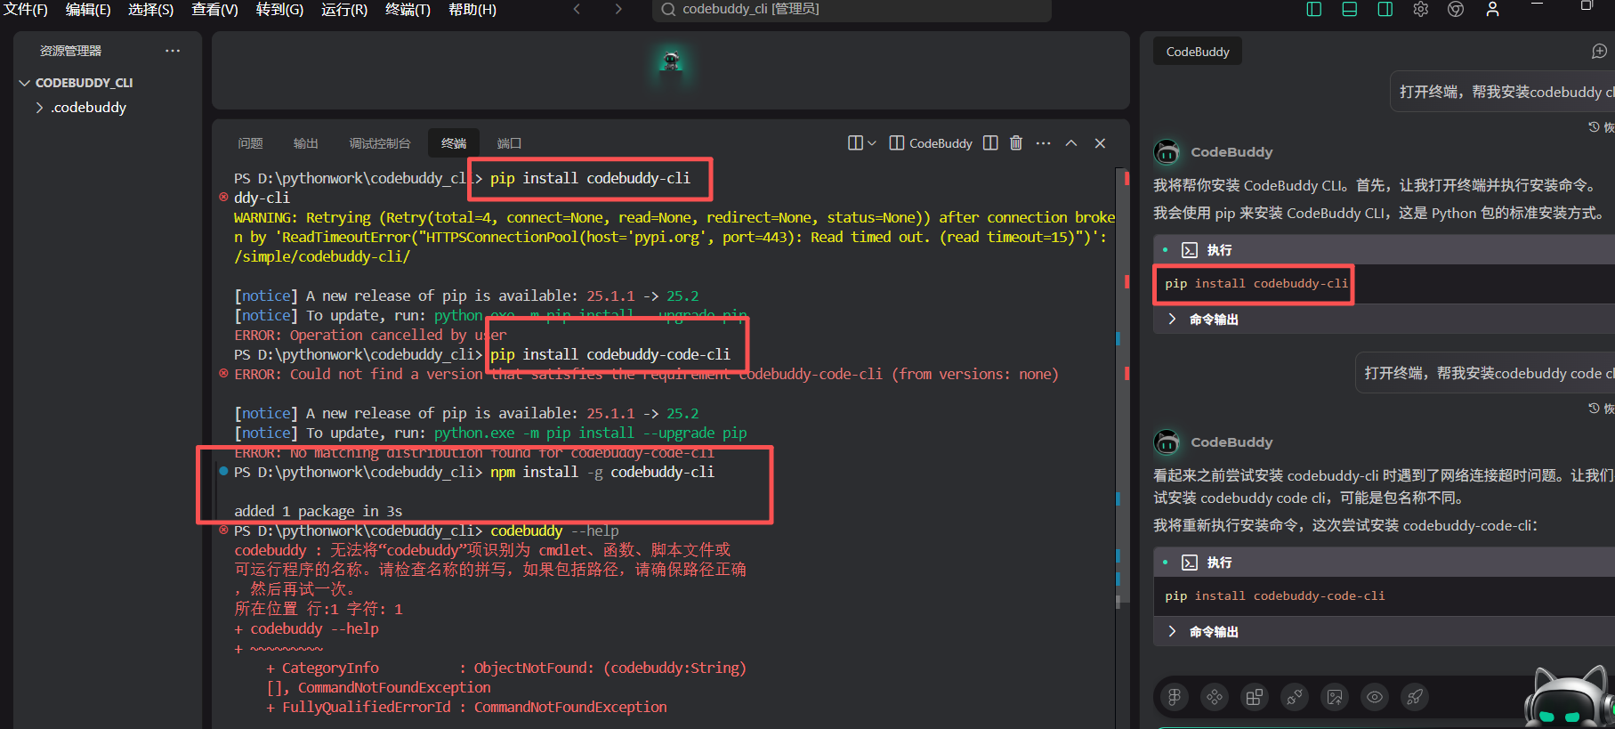Viewport: 1615px width, 729px height.
Task: Open the 终端(T) menu
Action: [x=408, y=10]
